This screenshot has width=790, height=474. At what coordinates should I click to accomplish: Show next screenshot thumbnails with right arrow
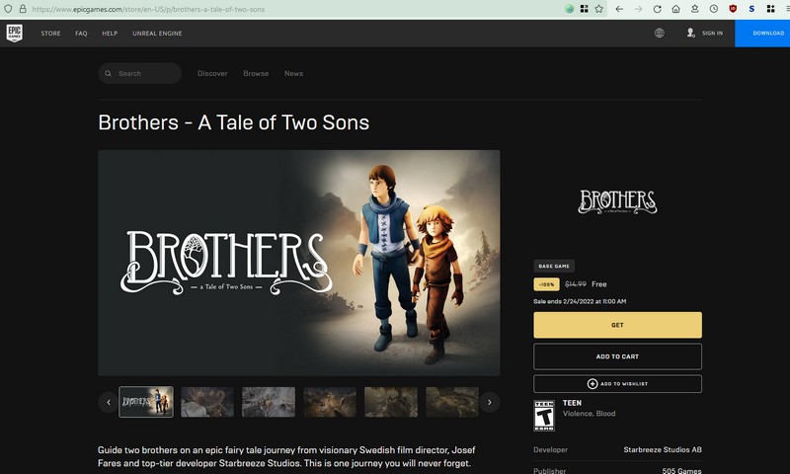[488, 402]
